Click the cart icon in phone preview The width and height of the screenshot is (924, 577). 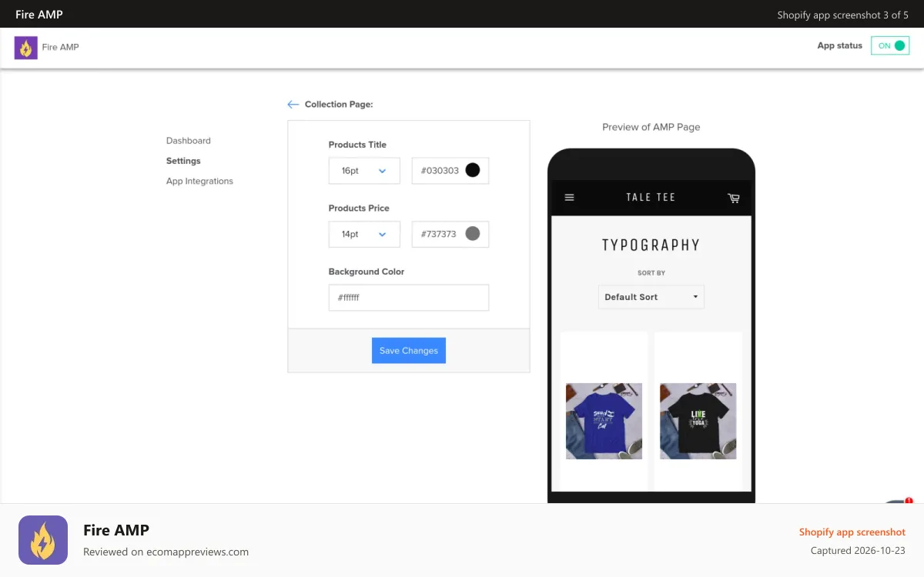point(734,198)
